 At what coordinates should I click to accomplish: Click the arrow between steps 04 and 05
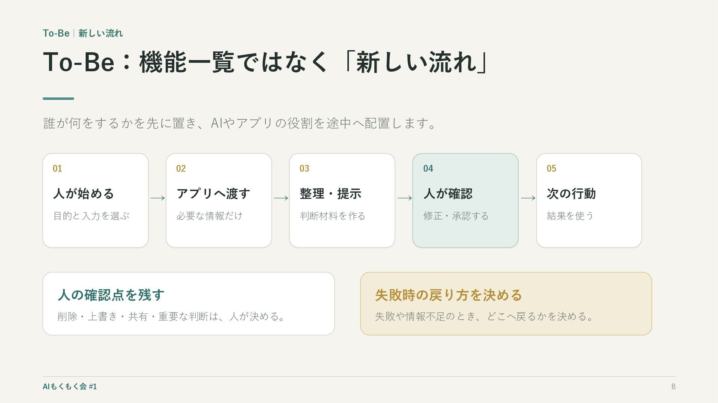point(528,198)
